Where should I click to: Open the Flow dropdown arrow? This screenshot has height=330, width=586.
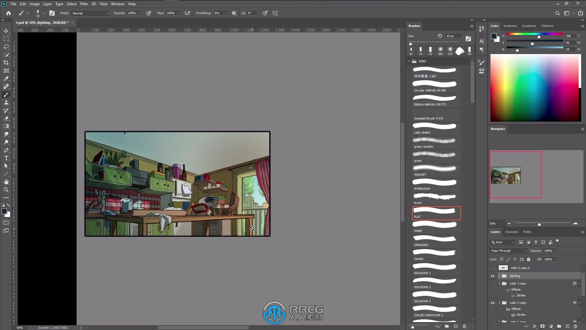coord(179,13)
